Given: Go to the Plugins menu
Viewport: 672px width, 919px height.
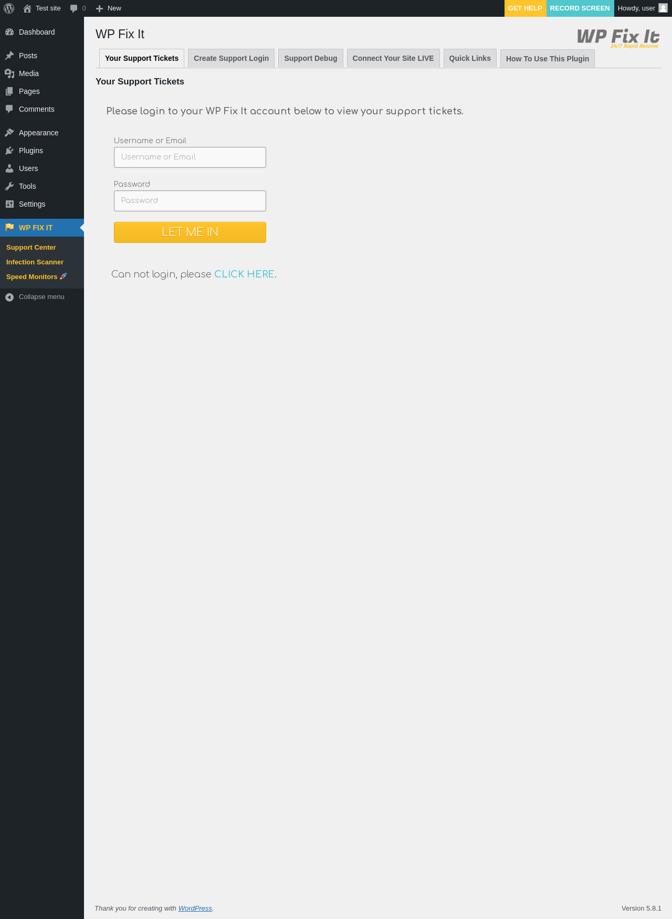Looking at the screenshot, I should pos(42,151).
